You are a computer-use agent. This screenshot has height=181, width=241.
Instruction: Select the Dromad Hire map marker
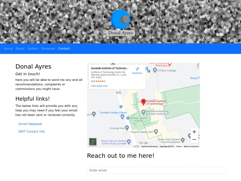click(127, 128)
